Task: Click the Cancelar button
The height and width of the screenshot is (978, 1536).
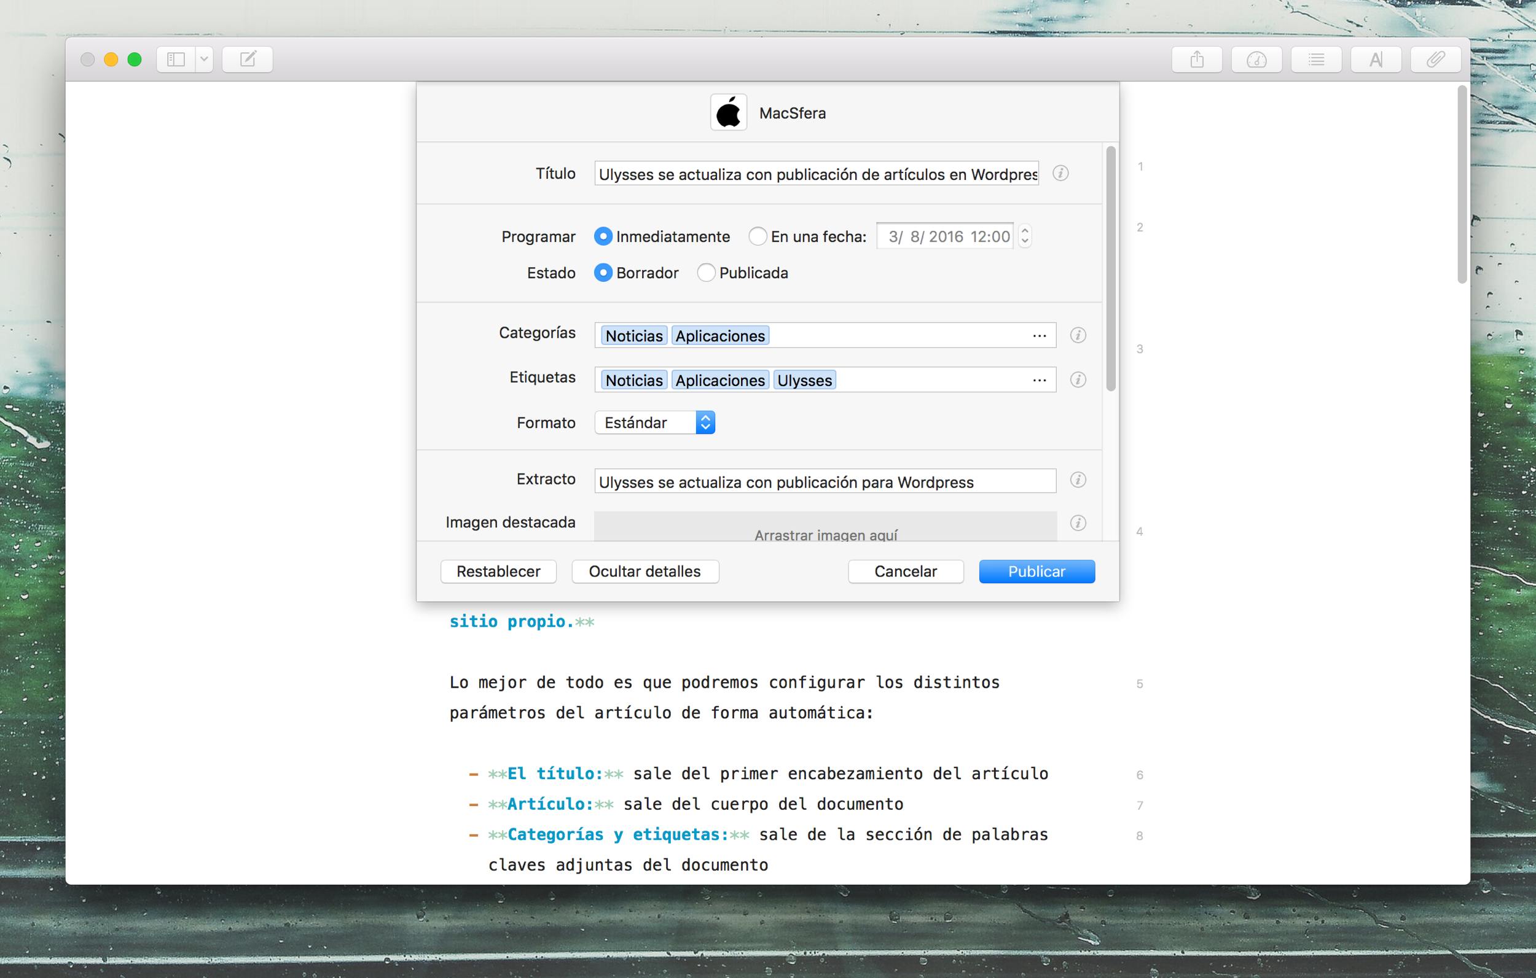Action: click(x=906, y=571)
